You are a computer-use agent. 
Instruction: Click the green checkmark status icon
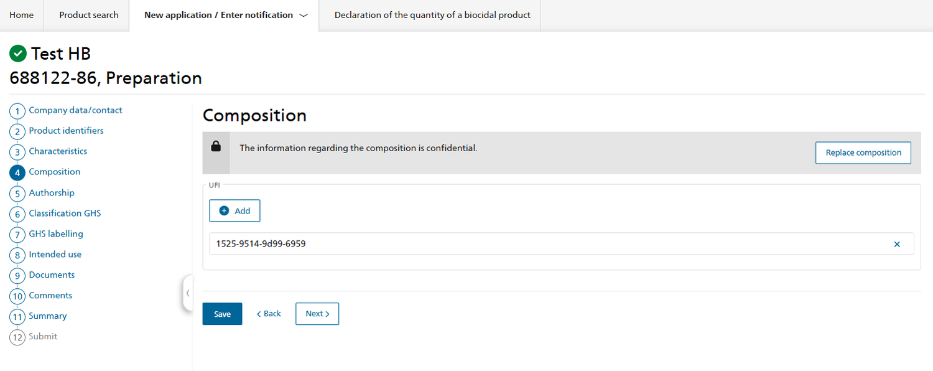click(x=18, y=54)
